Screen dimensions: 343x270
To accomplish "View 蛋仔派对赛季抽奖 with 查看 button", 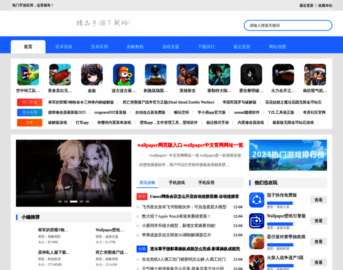I will [319, 242].
